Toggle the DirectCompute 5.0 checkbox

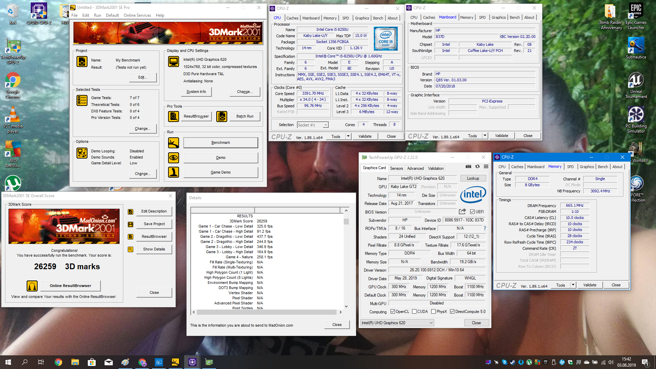[452, 312]
